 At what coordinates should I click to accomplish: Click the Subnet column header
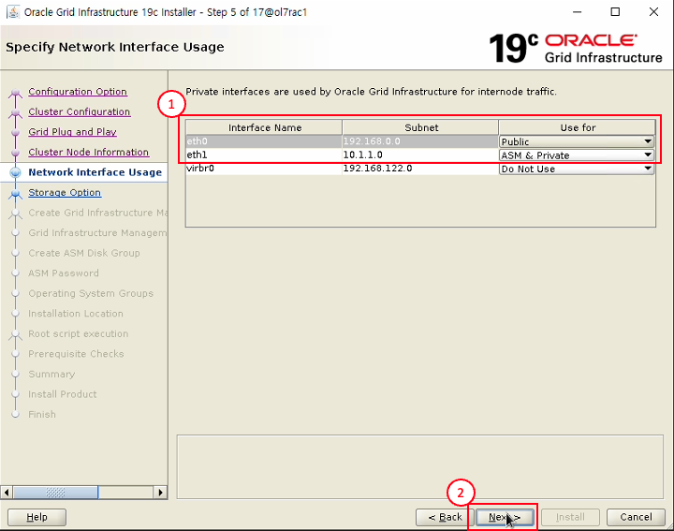click(x=421, y=127)
